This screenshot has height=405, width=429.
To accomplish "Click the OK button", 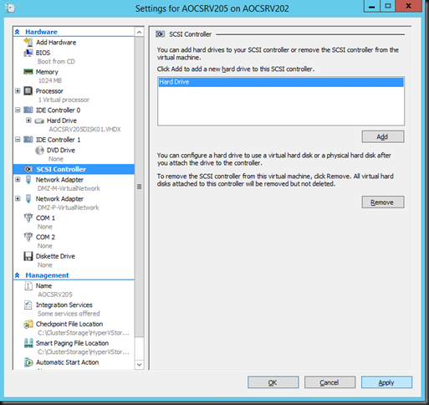I will pyautogui.click(x=273, y=382).
